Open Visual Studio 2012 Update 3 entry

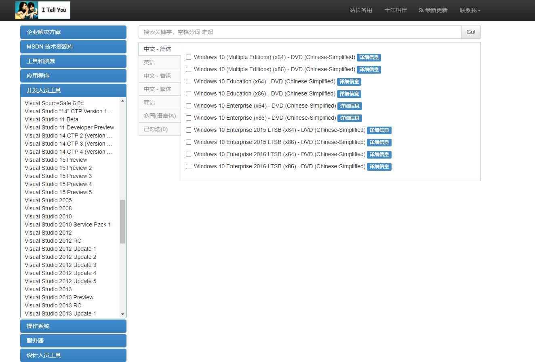[60, 265]
